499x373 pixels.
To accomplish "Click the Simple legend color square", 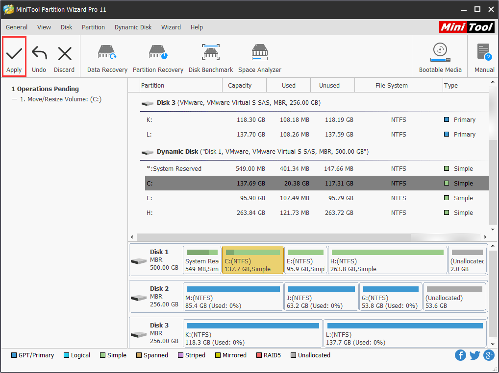I will (102, 355).
